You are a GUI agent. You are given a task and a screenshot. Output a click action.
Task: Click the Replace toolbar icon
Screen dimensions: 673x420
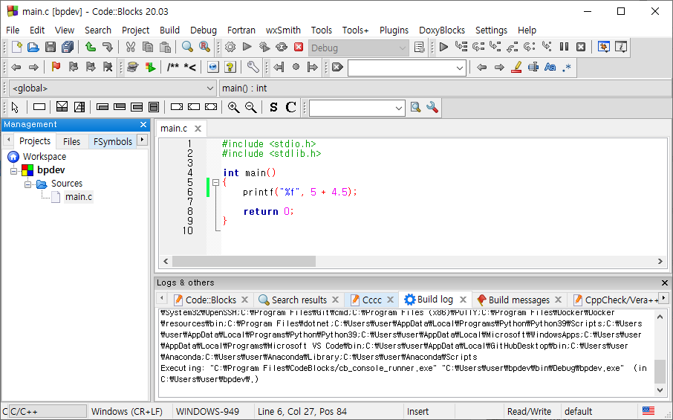point(205,47)
